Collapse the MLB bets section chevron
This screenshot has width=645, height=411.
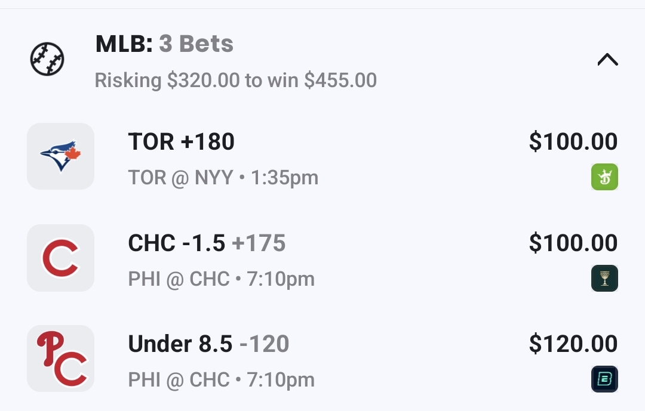pos(607,60)
